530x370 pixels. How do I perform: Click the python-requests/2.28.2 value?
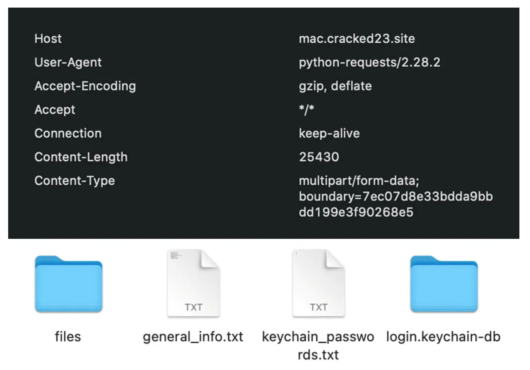coord(369,62)
